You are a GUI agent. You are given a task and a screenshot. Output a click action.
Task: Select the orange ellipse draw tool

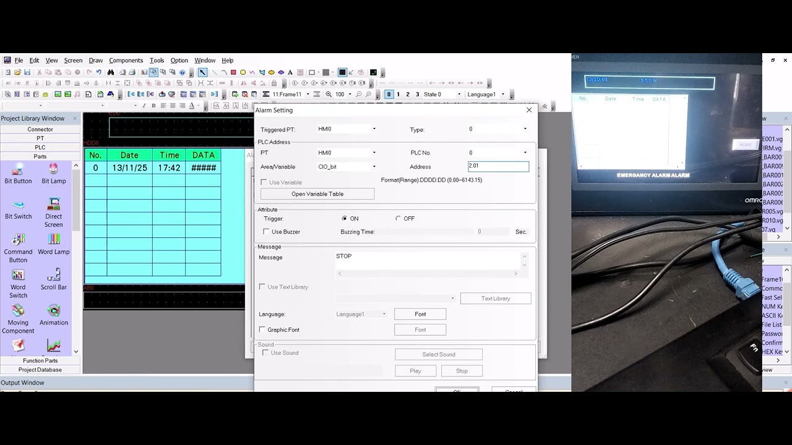[271, 72]
